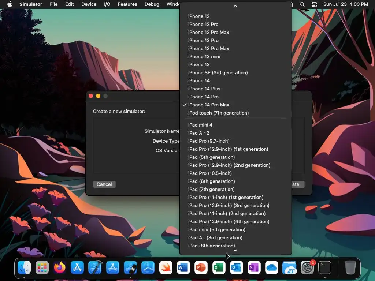Viewport: 375px width, 281px height.
Task: Choose iPhone 12 Pro Max
Action: tap(235, 33)
